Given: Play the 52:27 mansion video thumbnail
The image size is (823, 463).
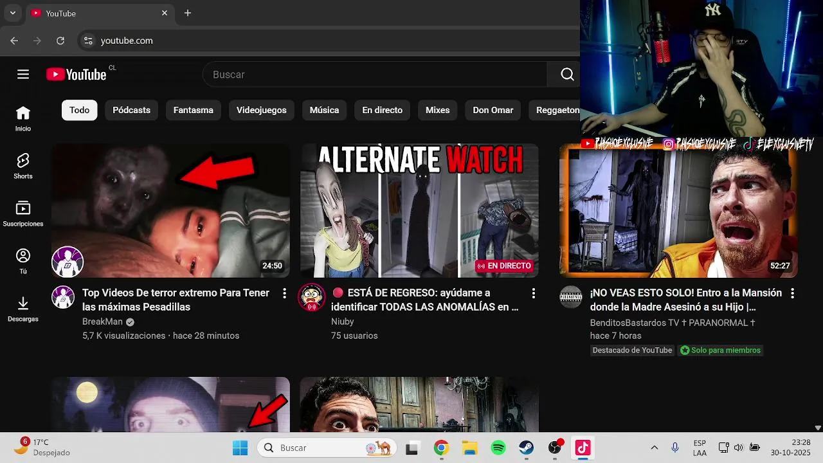Looking at the screenshot, I should click(x=678, y=210).
